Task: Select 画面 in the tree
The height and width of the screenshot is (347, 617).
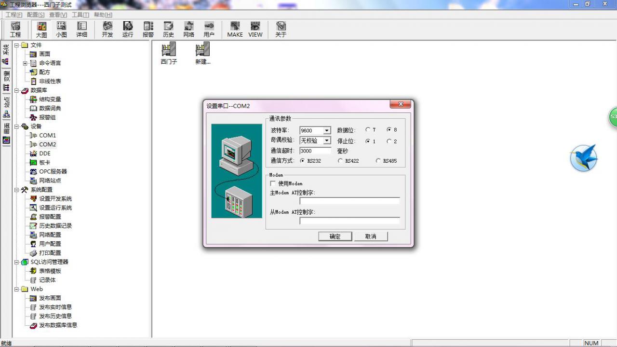Action: pyautogui.click(x=44, y=54)
